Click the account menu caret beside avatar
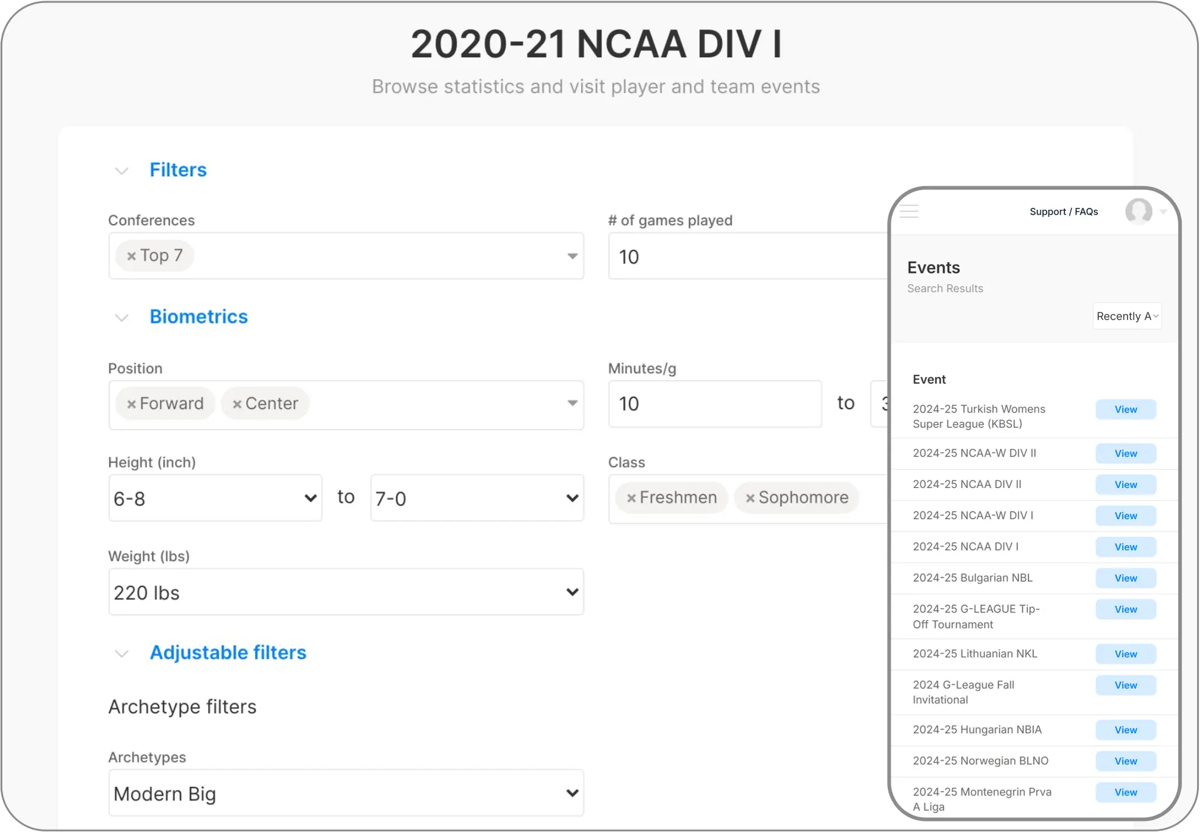 [1163, 212]
